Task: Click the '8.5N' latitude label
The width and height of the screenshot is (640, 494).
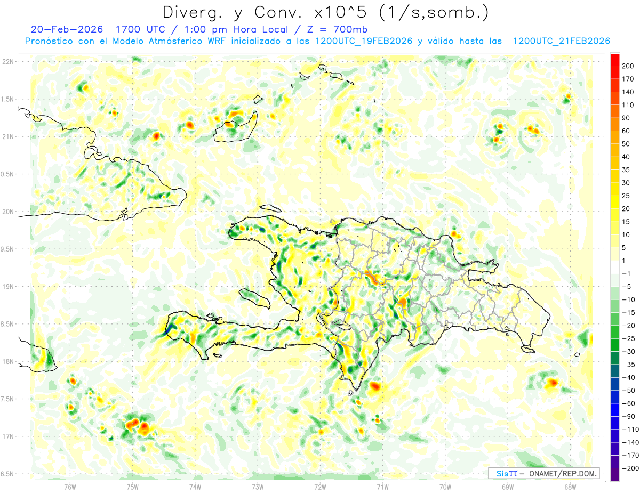Action: tap(8, 324)
